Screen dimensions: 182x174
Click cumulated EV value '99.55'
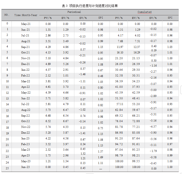136,161
